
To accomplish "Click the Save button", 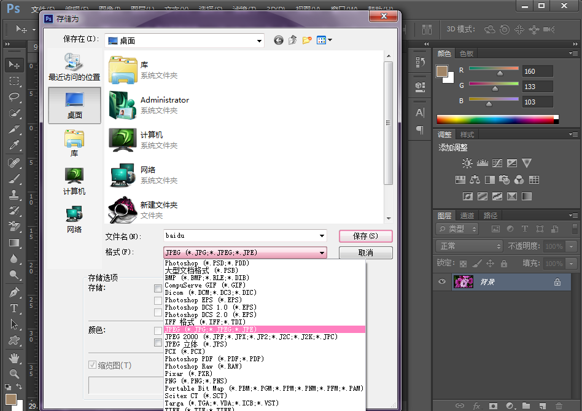I will tap(366, 236).
